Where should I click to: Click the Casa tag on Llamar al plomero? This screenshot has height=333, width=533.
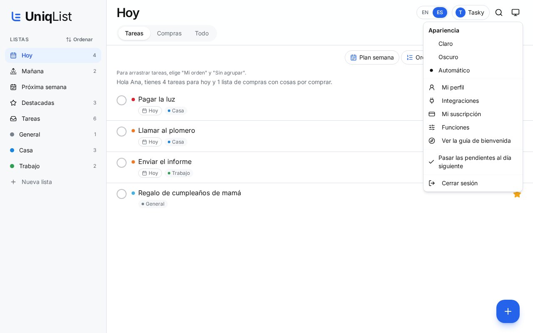(x=176, y=142)
